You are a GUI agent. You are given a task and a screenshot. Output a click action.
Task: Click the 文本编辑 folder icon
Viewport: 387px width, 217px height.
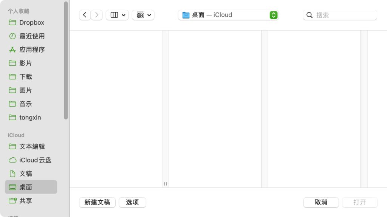coord(12,146)
